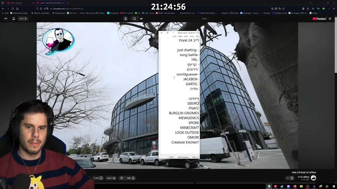Image resolution: width=337 pixels, height=189 pixels.
Task: Open browser application hamburger menu
Action: click(334, 8)
